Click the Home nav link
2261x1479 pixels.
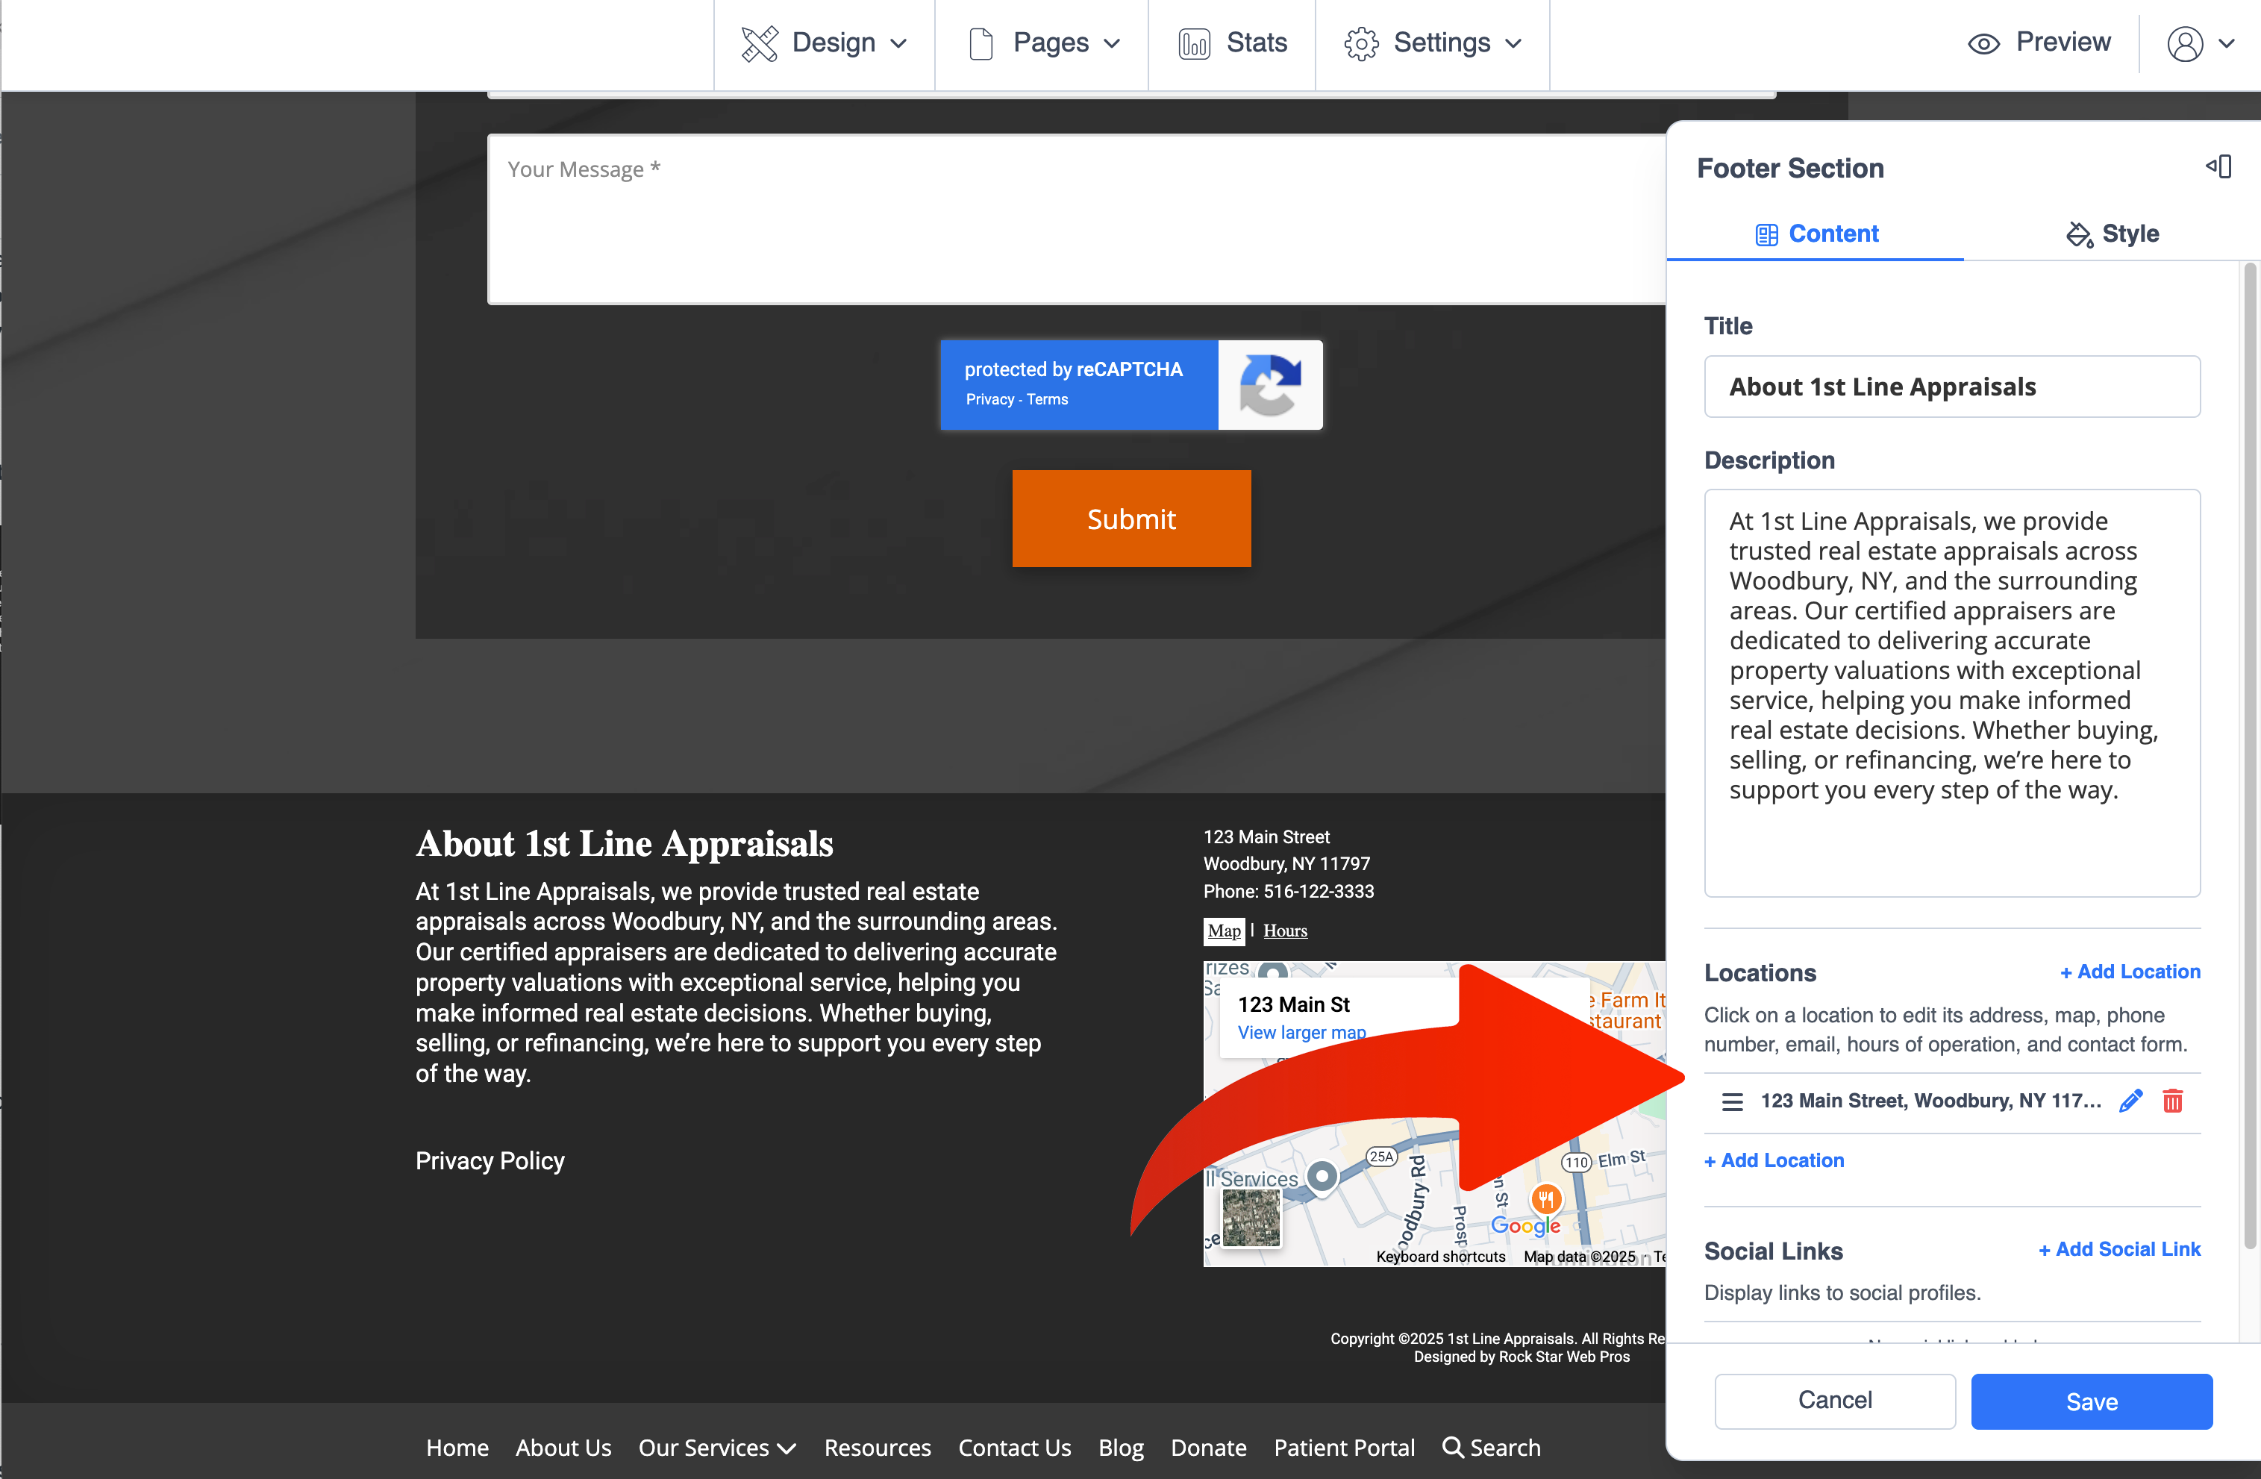click(x=457, y=1448)
